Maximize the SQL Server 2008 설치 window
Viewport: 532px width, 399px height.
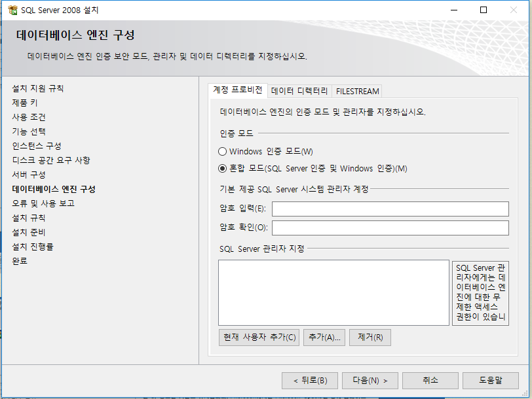click(x=484, y=10)
